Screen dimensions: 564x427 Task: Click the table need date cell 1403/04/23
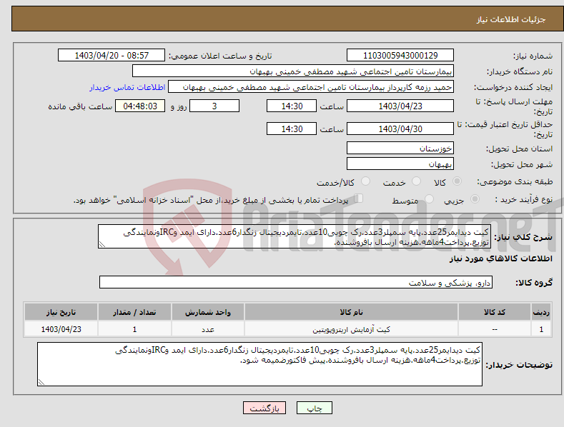[61, 329]
